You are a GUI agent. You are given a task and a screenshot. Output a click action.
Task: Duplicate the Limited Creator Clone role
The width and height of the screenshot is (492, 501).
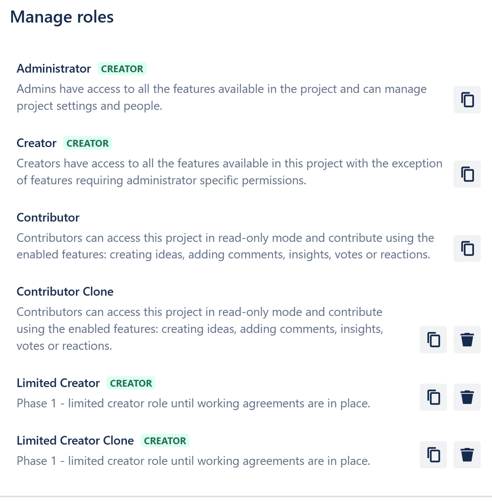(x=433, y=455)
